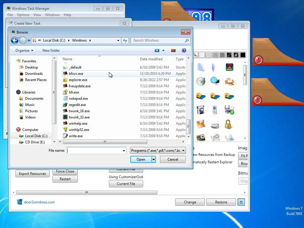Open Documents library in navigation pane

34,99
